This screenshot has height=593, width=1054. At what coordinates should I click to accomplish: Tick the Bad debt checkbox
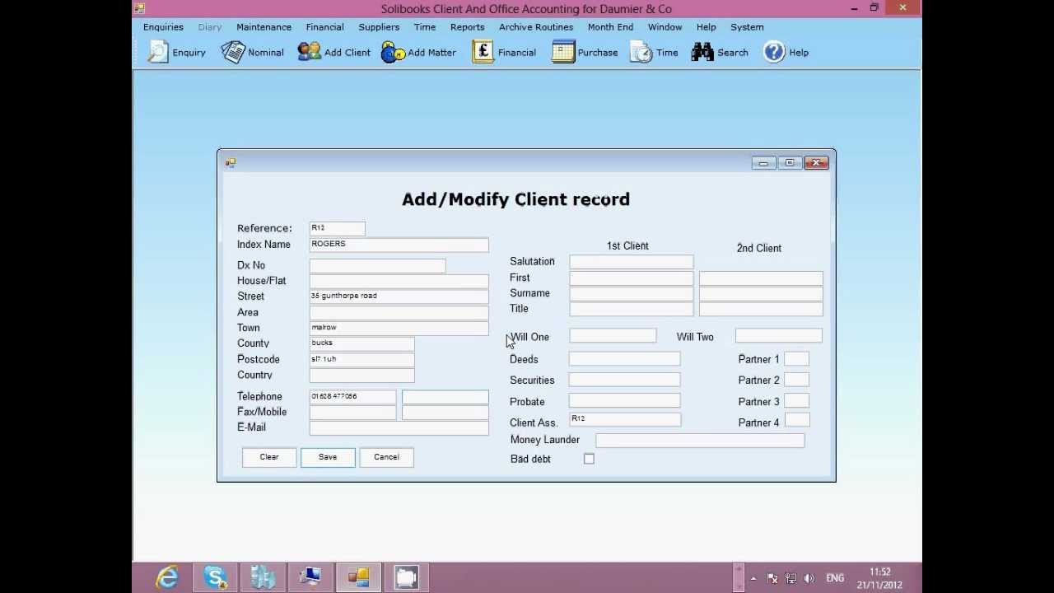[589, 459]
